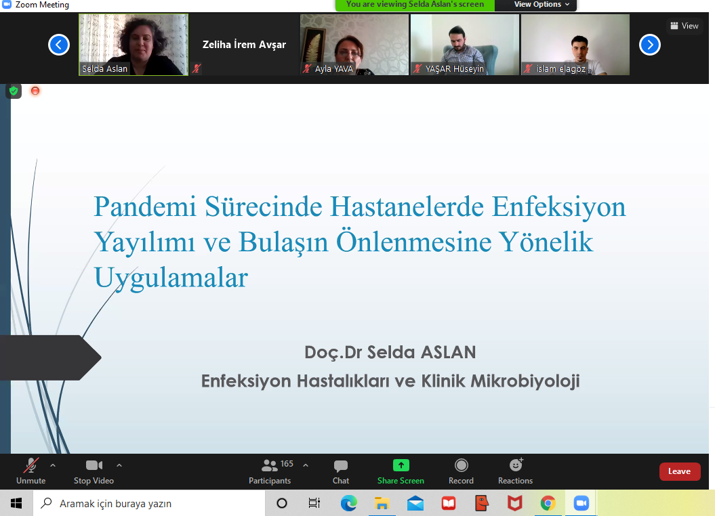Image resolution: width=715 pixels, height=516 pixels.
Task: Open Google Chrome from taskbar
Action: coord(548,503)
